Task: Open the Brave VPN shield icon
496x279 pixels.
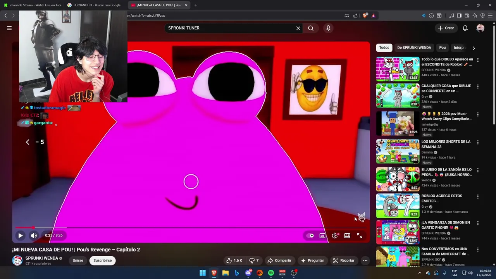Action: [x=482, y=15]
